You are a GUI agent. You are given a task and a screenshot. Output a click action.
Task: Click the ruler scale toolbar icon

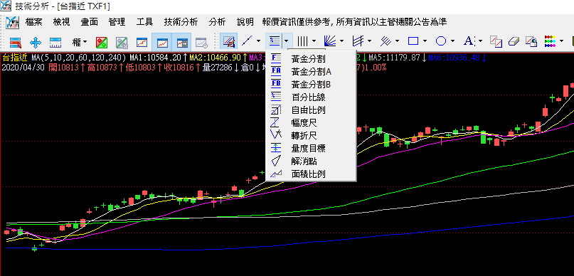(55, 42)
